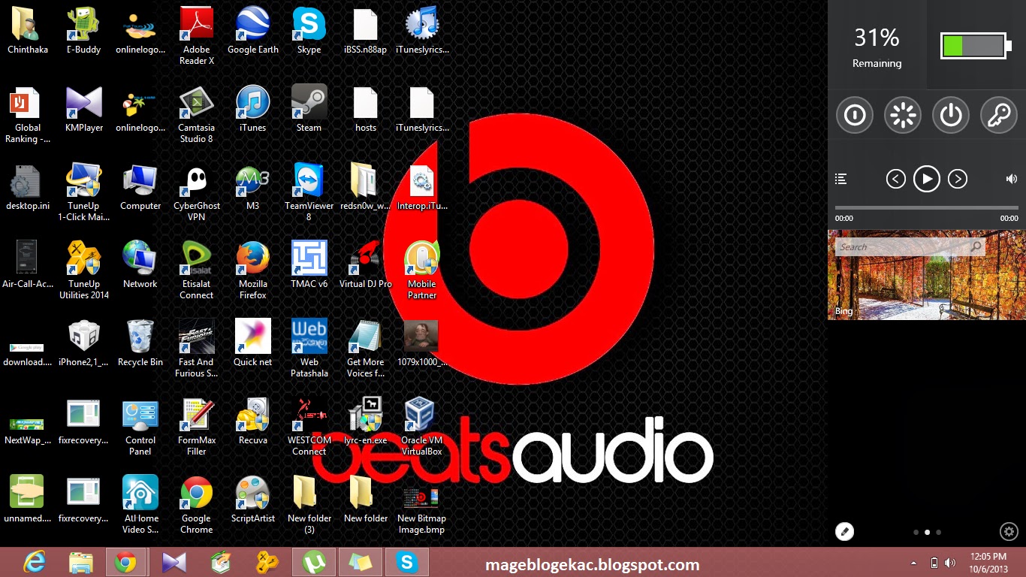Open the New folder (3) folder
1026x577 pixels.
point(309,504)
